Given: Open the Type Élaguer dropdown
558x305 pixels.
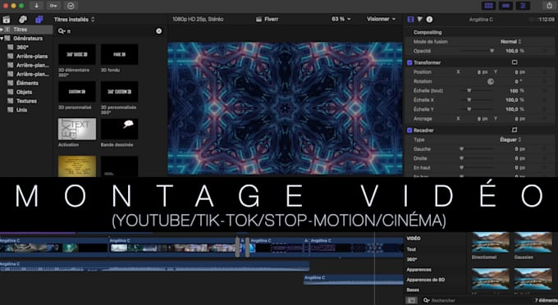Looking at the screenshot, I should coord(510,139).
